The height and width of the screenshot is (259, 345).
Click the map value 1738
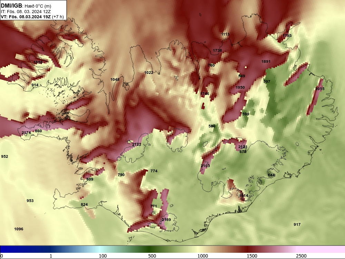(217, 50)
